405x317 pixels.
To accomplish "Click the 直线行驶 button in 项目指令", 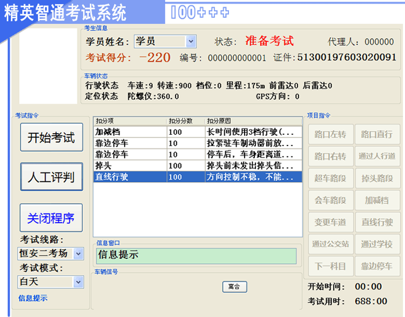I will (377, 222).
